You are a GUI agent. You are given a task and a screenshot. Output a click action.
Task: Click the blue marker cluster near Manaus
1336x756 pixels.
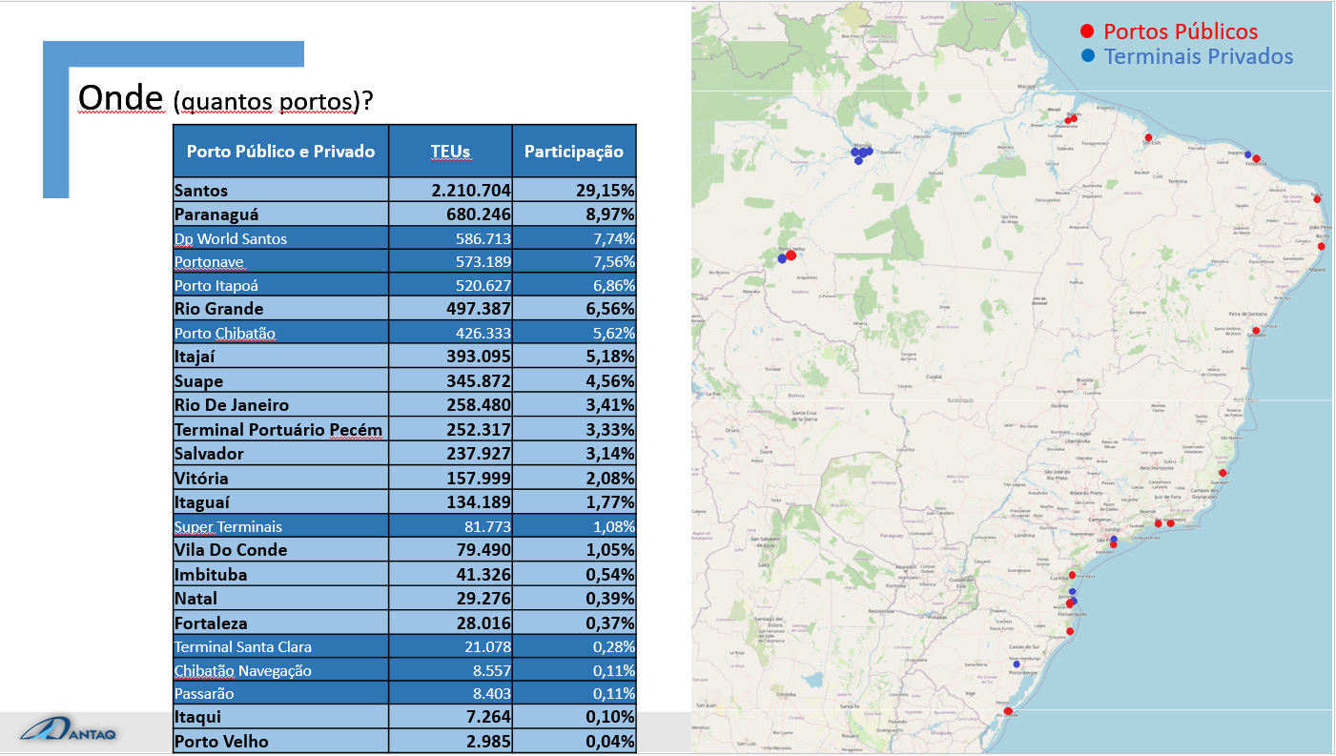(x=862, y=153)
